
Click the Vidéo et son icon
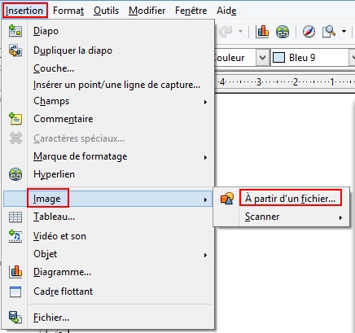click(x=15, y=236)
